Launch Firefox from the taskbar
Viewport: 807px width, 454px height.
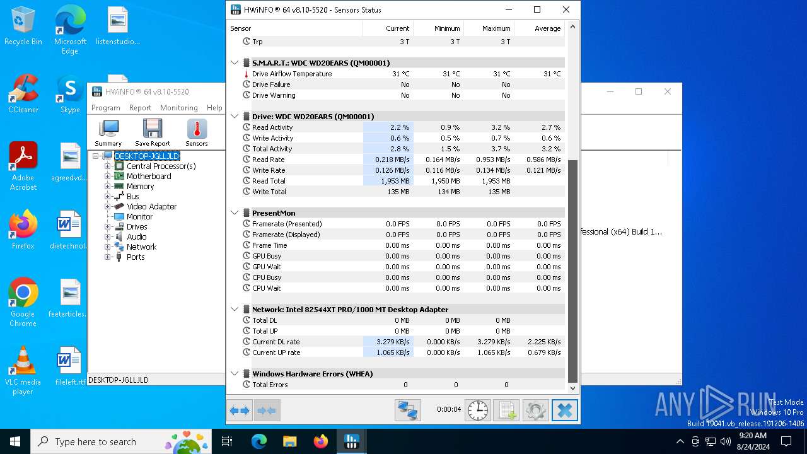pyautogui.click(x=321, y=441)
